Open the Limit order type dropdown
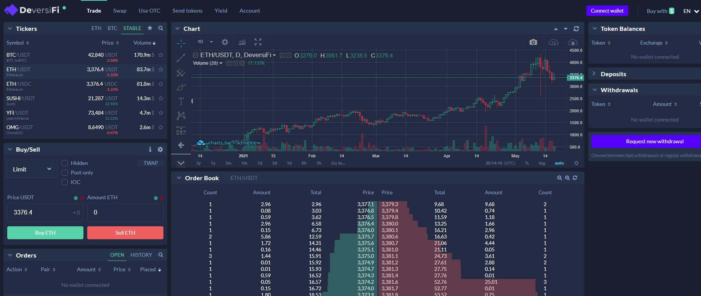This screenshot has height=296, width=701. click(x=32, y=169)
